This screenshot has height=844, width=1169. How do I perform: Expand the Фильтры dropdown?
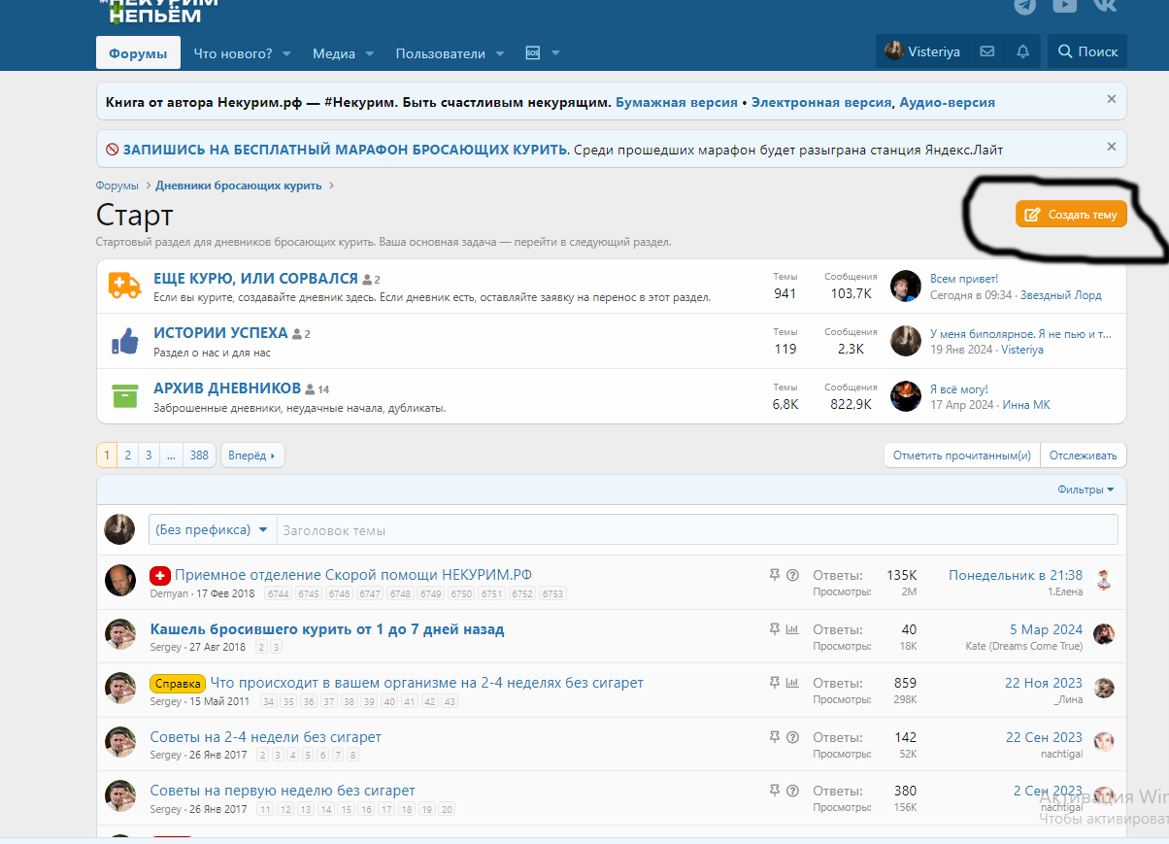point(1085,490)
